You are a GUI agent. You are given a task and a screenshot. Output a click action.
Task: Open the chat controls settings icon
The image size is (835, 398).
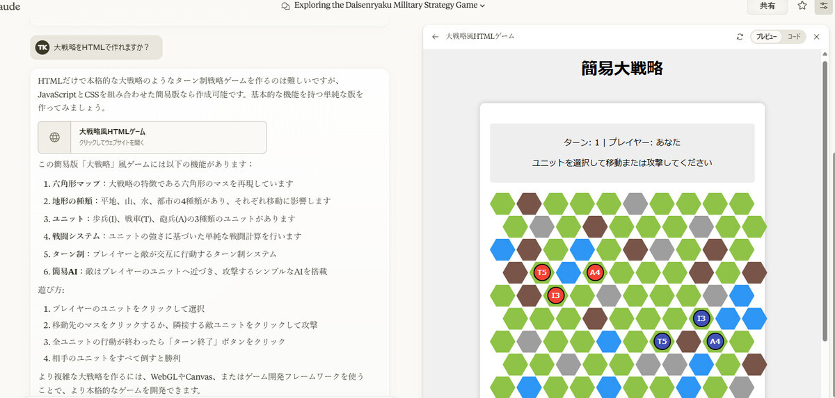823,6
